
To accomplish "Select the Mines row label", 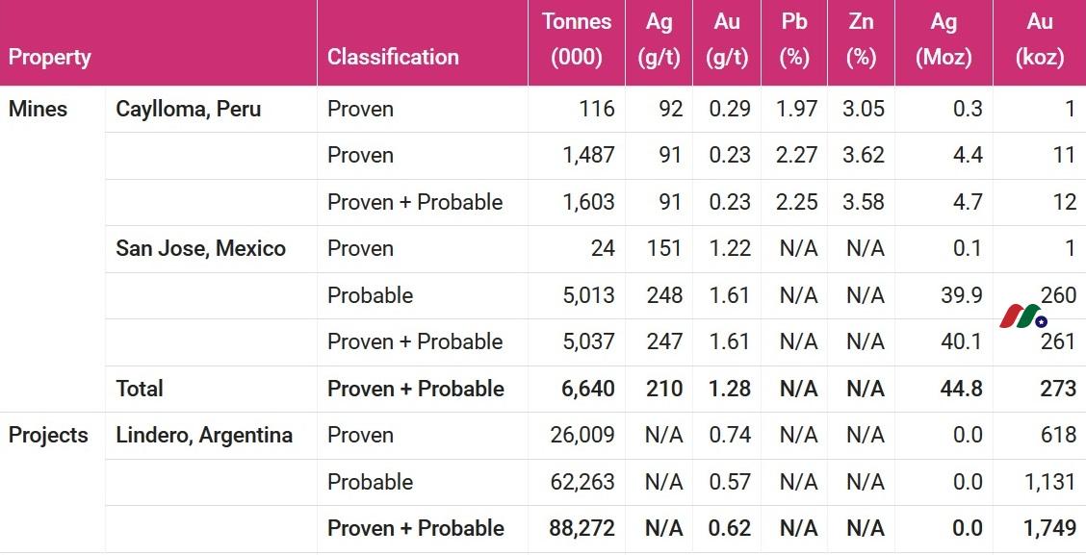I will [39, 109].
